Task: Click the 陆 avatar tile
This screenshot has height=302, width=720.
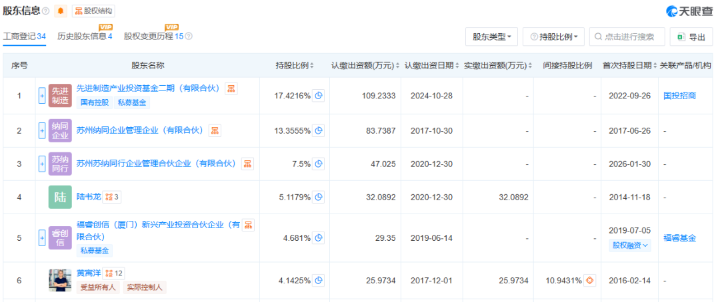Action: [60, 198]
